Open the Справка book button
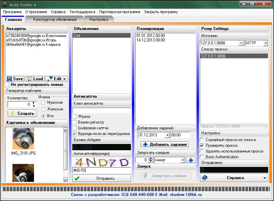This screenshot has height=201, width=274. 234,178
